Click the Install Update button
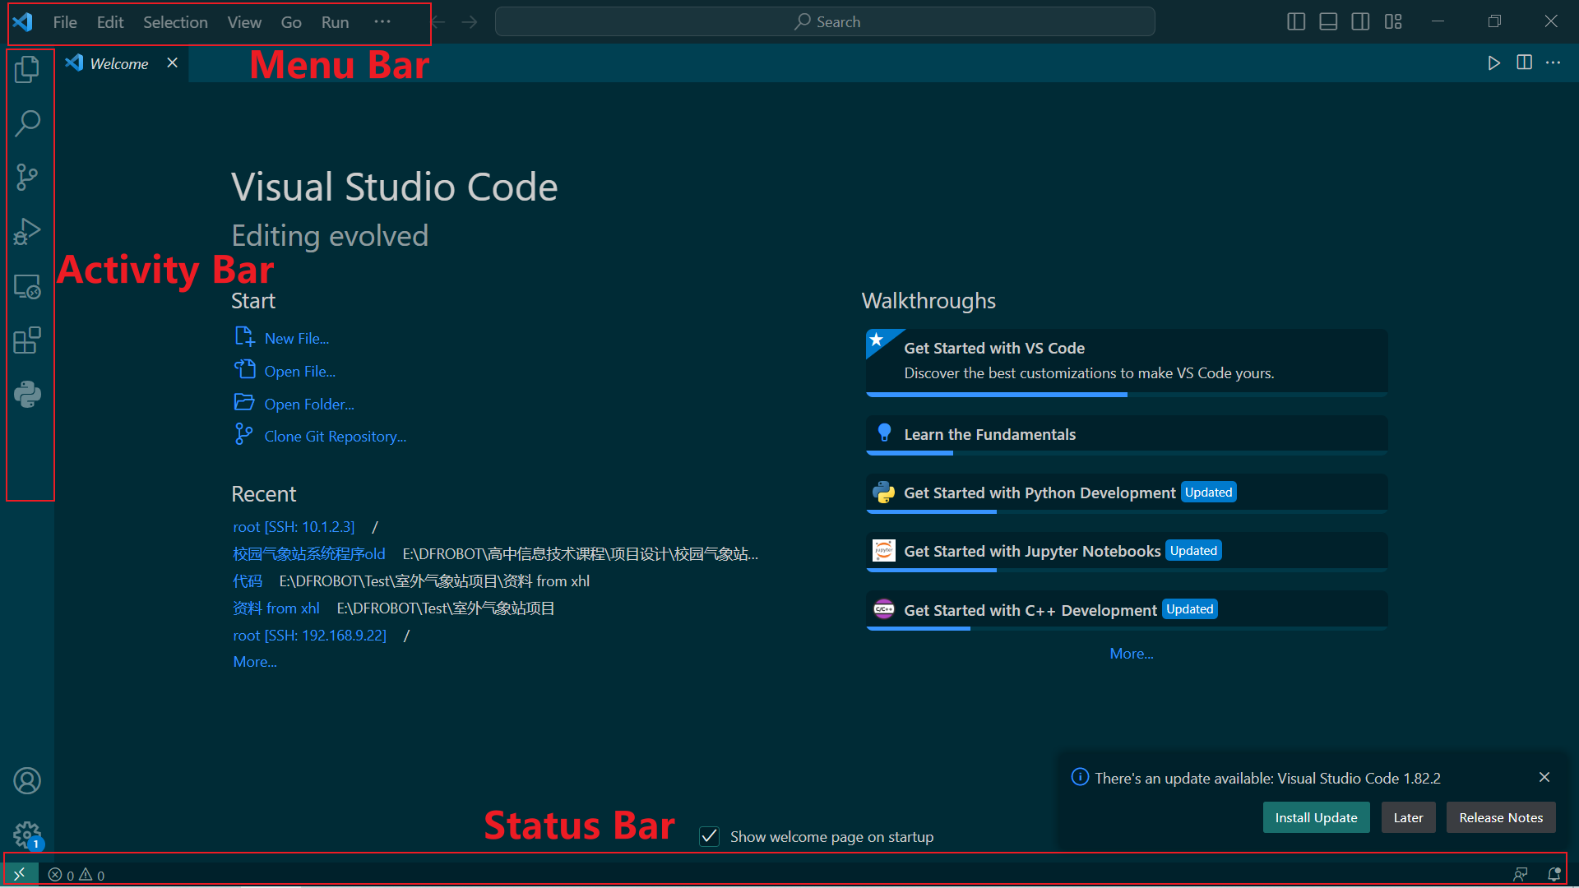This screenshot has height=888, width=1579. click(1316, 817)
